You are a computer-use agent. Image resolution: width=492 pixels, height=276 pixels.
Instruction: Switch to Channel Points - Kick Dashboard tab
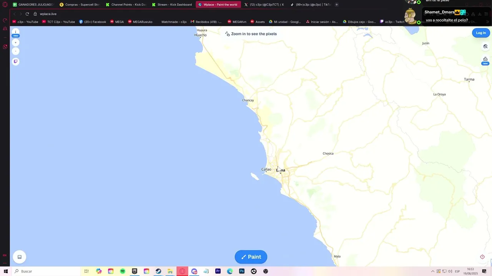point(126,5)
